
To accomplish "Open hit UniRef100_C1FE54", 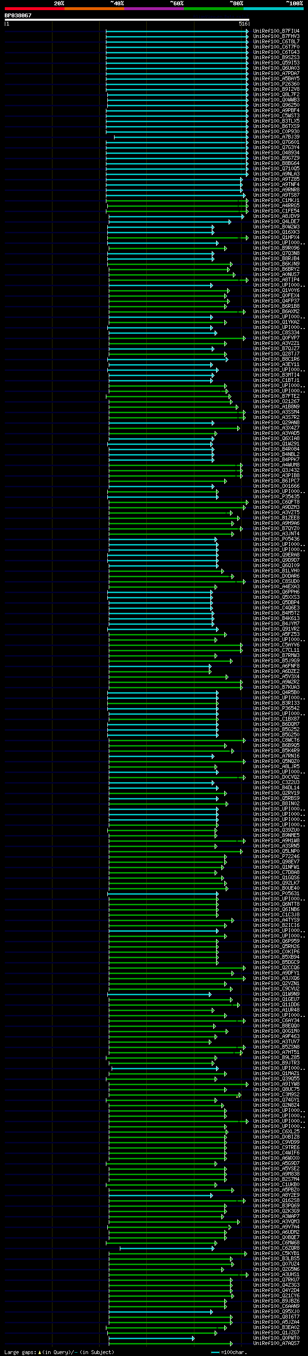I will 276,211.
